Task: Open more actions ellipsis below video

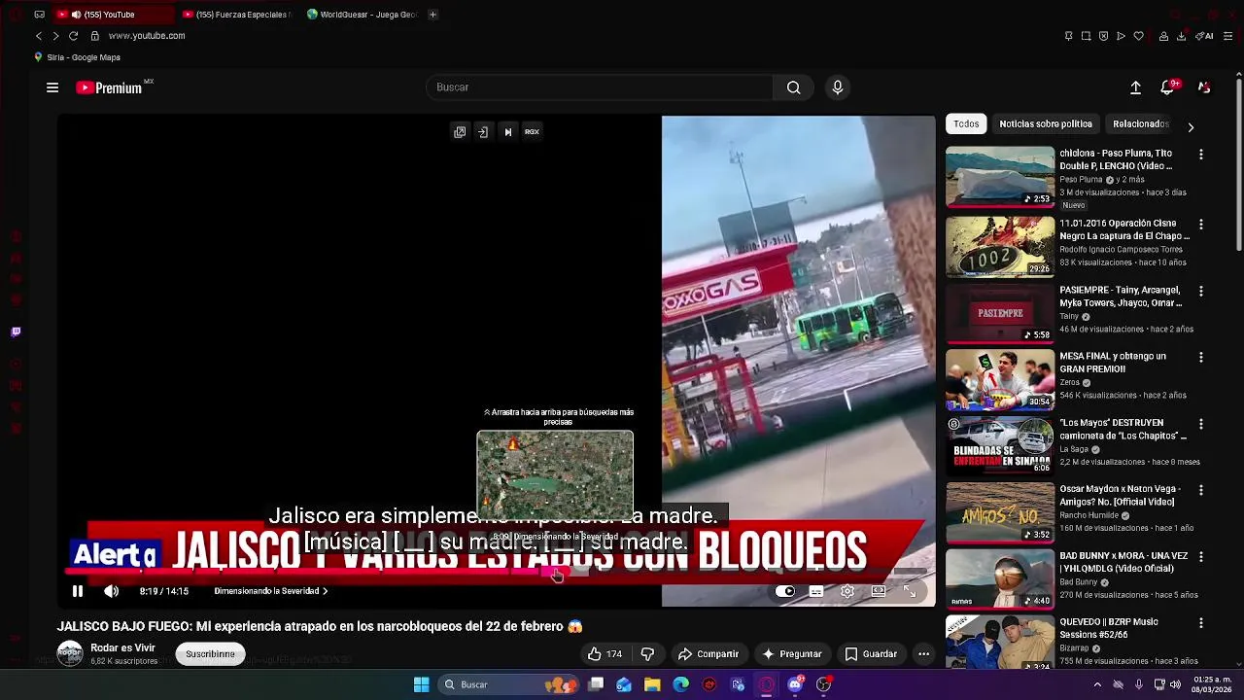Action: [x=924, y=654]
